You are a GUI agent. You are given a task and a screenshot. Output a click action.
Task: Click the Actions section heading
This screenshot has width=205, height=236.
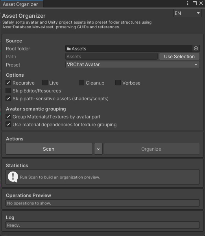click(15, 138)
